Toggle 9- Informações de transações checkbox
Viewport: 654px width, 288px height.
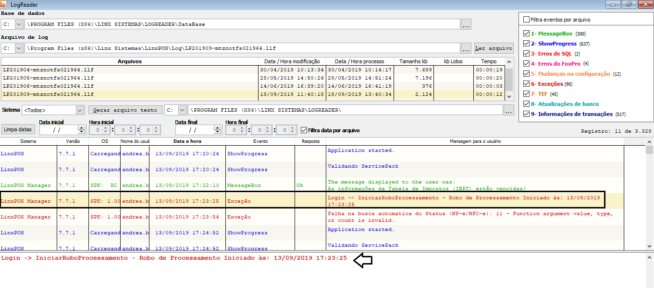[x=526, y=114]
